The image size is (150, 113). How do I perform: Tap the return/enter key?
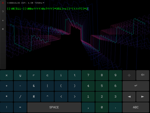tap(136, 86)
